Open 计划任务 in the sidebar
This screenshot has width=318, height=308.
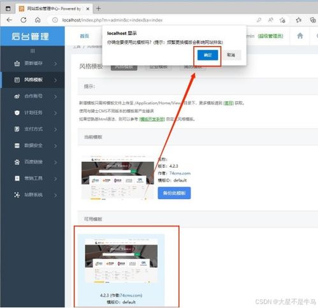point(33,113)
